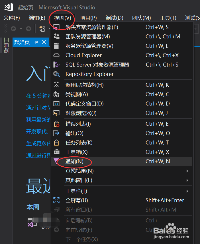
Task: Click the navigate backward arrow in toolbar
Action: pos(13,29)
